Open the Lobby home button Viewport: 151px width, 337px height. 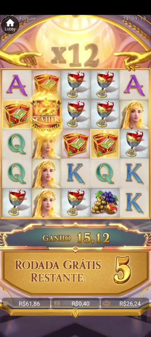[x=10, y=25]
